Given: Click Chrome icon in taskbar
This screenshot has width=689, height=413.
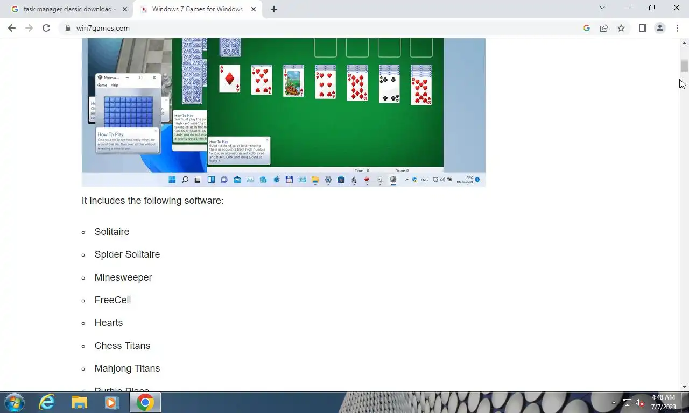Looking at the screenshot, I should coord(145,402).
